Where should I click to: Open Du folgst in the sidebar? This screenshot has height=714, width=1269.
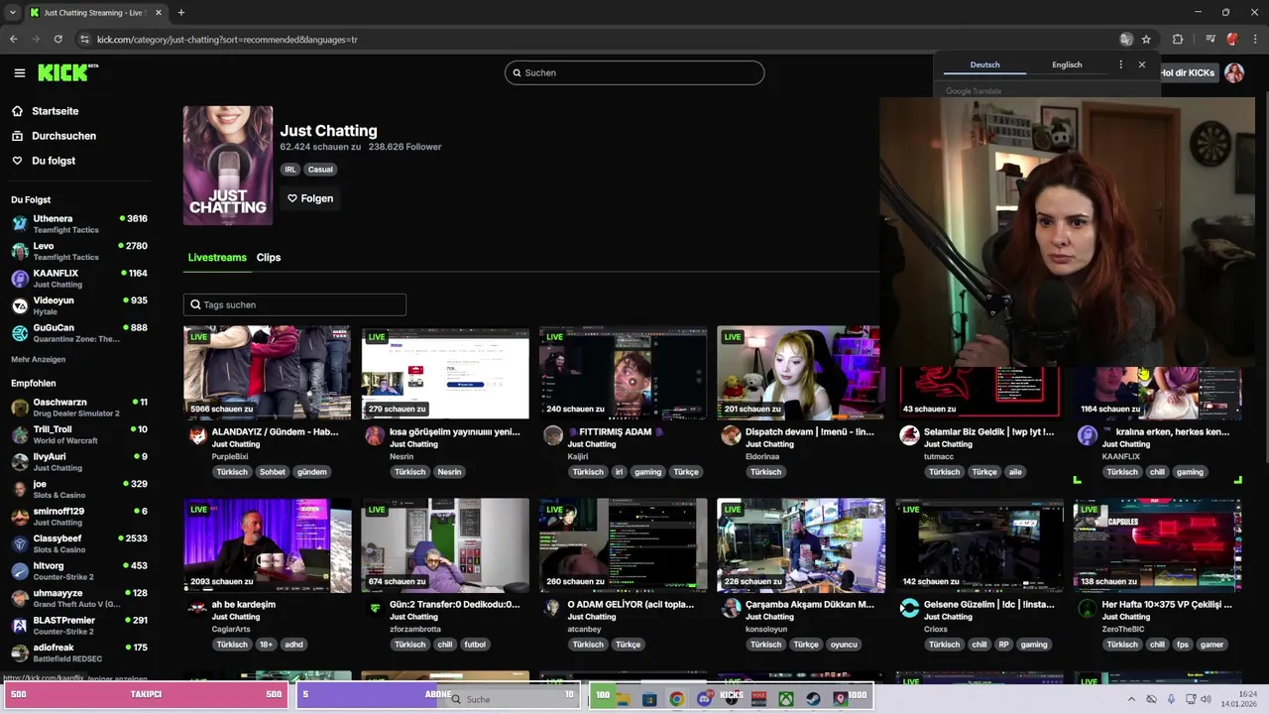(x=53, y=161)
